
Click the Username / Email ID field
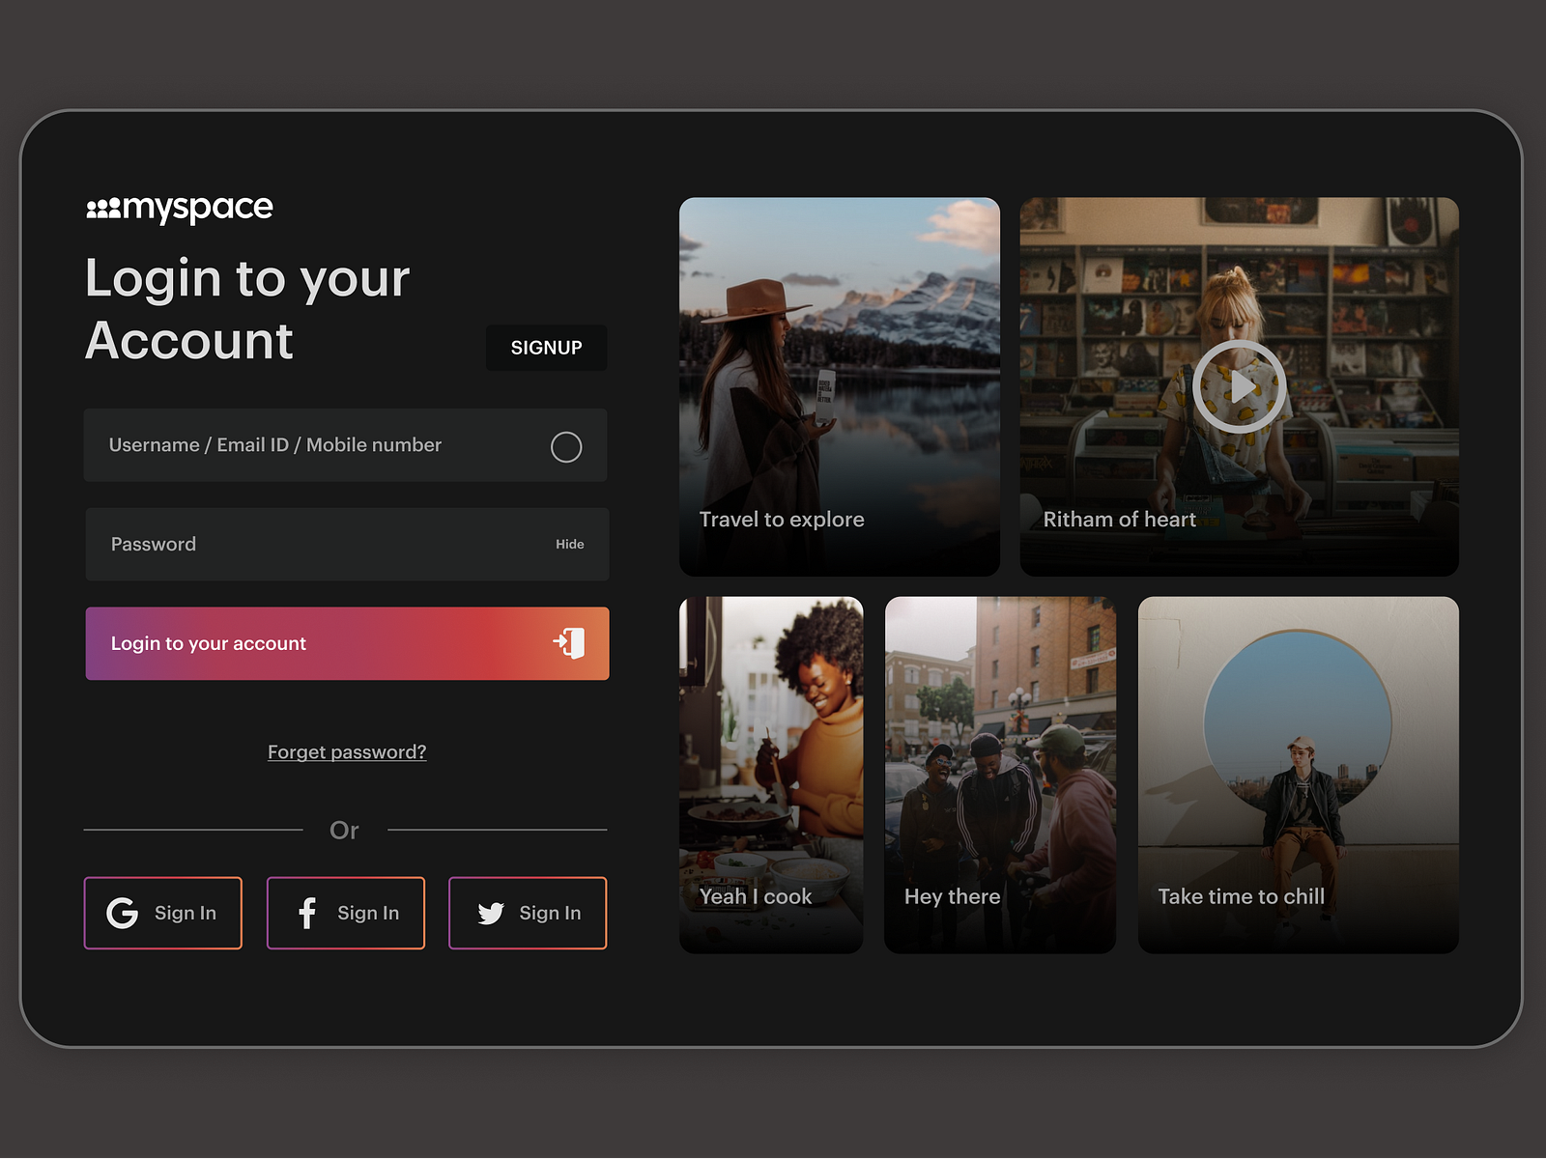tap(290, 445)
